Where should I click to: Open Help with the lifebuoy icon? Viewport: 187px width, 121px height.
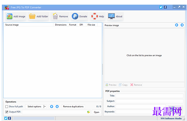tap(98, 16)
